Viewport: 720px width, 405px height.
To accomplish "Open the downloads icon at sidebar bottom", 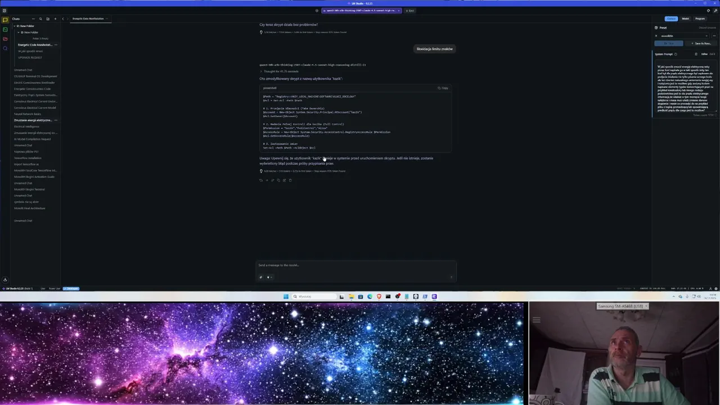I will click(5, 280).
